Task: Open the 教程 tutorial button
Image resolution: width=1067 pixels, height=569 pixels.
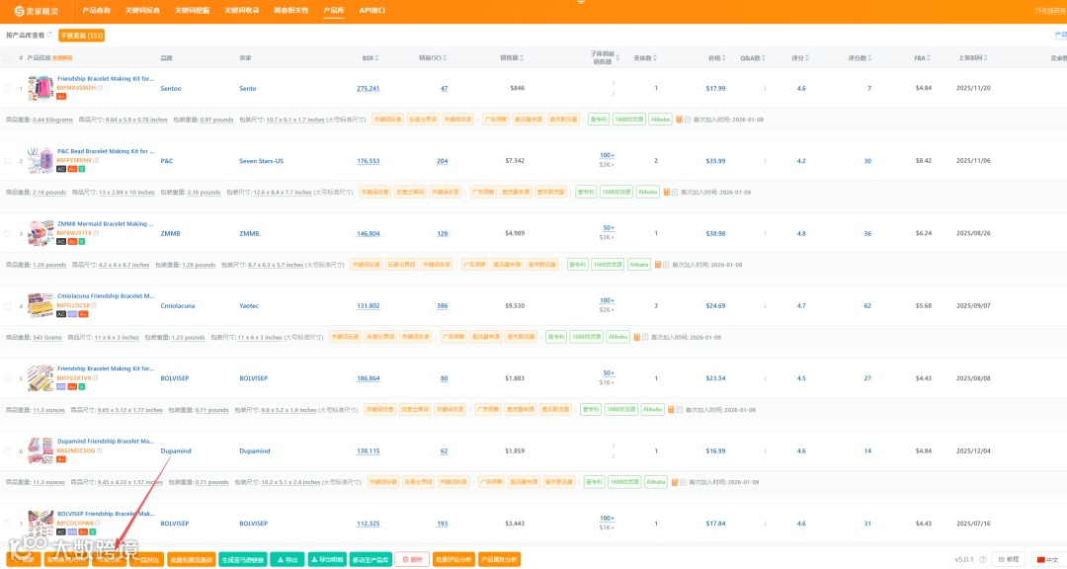Action: tap(1009, 559)
